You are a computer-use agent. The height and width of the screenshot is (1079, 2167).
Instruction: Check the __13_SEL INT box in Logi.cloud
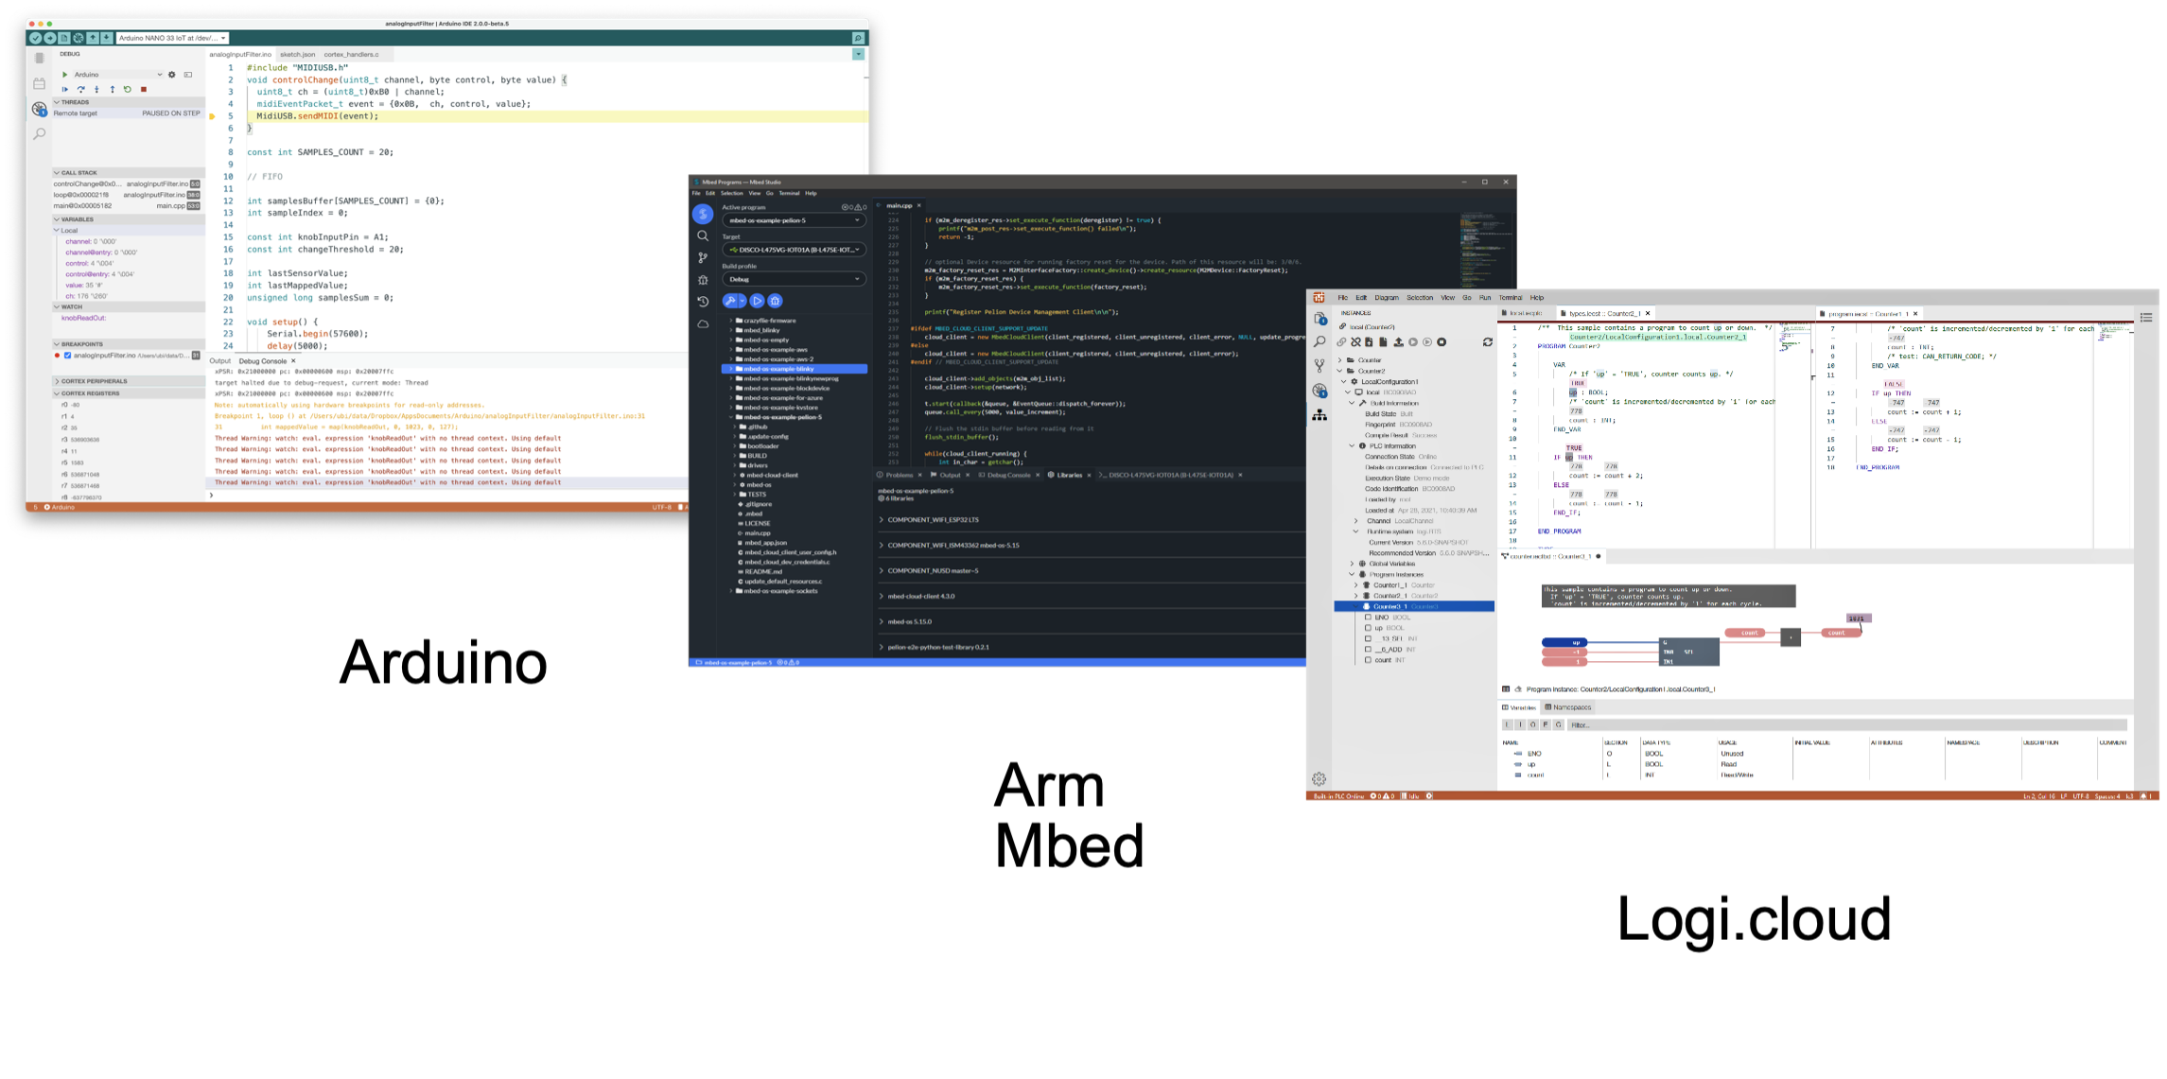pos(1368,639)
